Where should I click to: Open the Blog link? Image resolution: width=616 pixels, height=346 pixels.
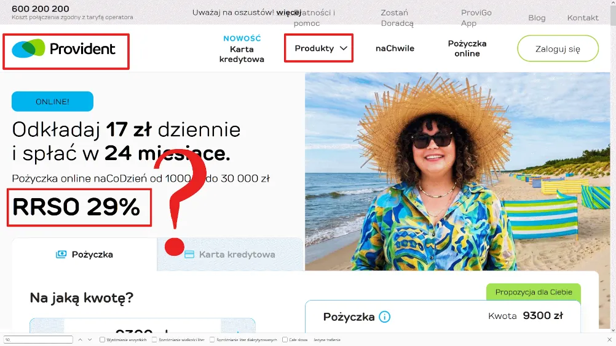pyautogui.click(x=537, y=18)
